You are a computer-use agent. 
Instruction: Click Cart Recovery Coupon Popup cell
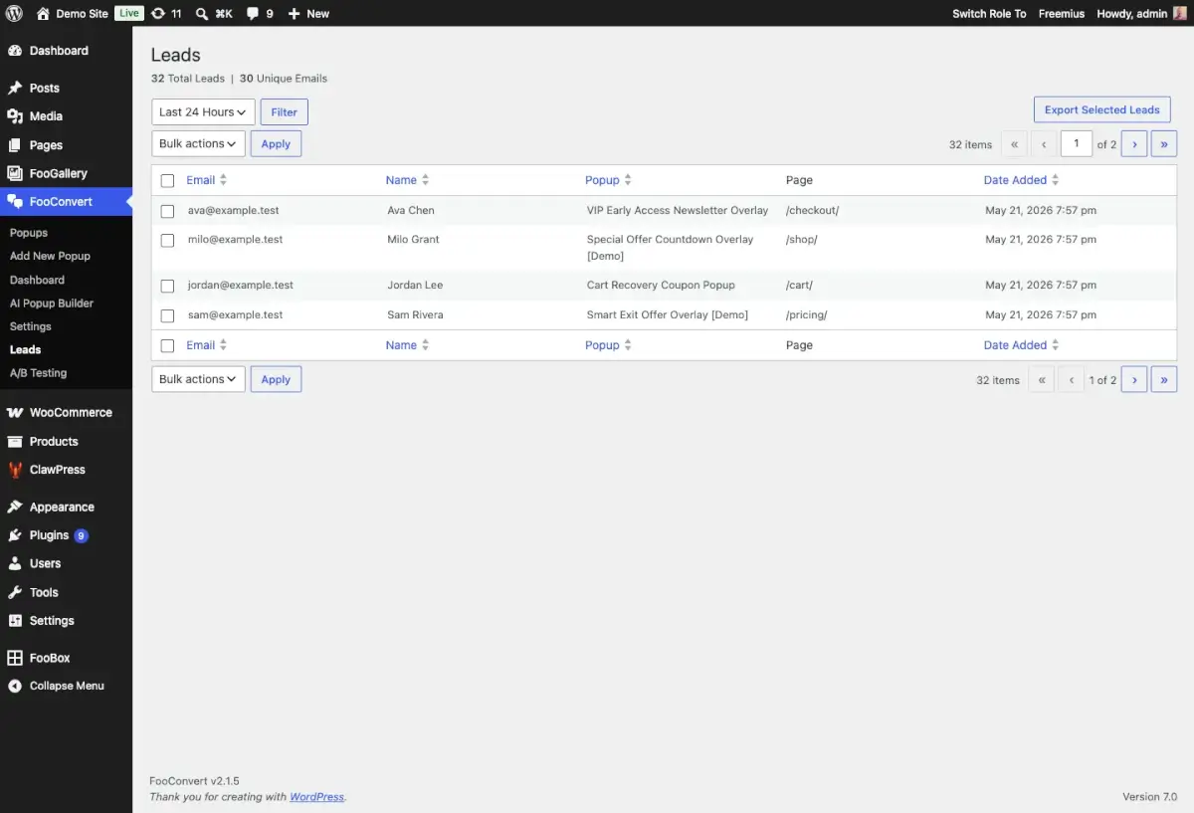pos(661,286)
